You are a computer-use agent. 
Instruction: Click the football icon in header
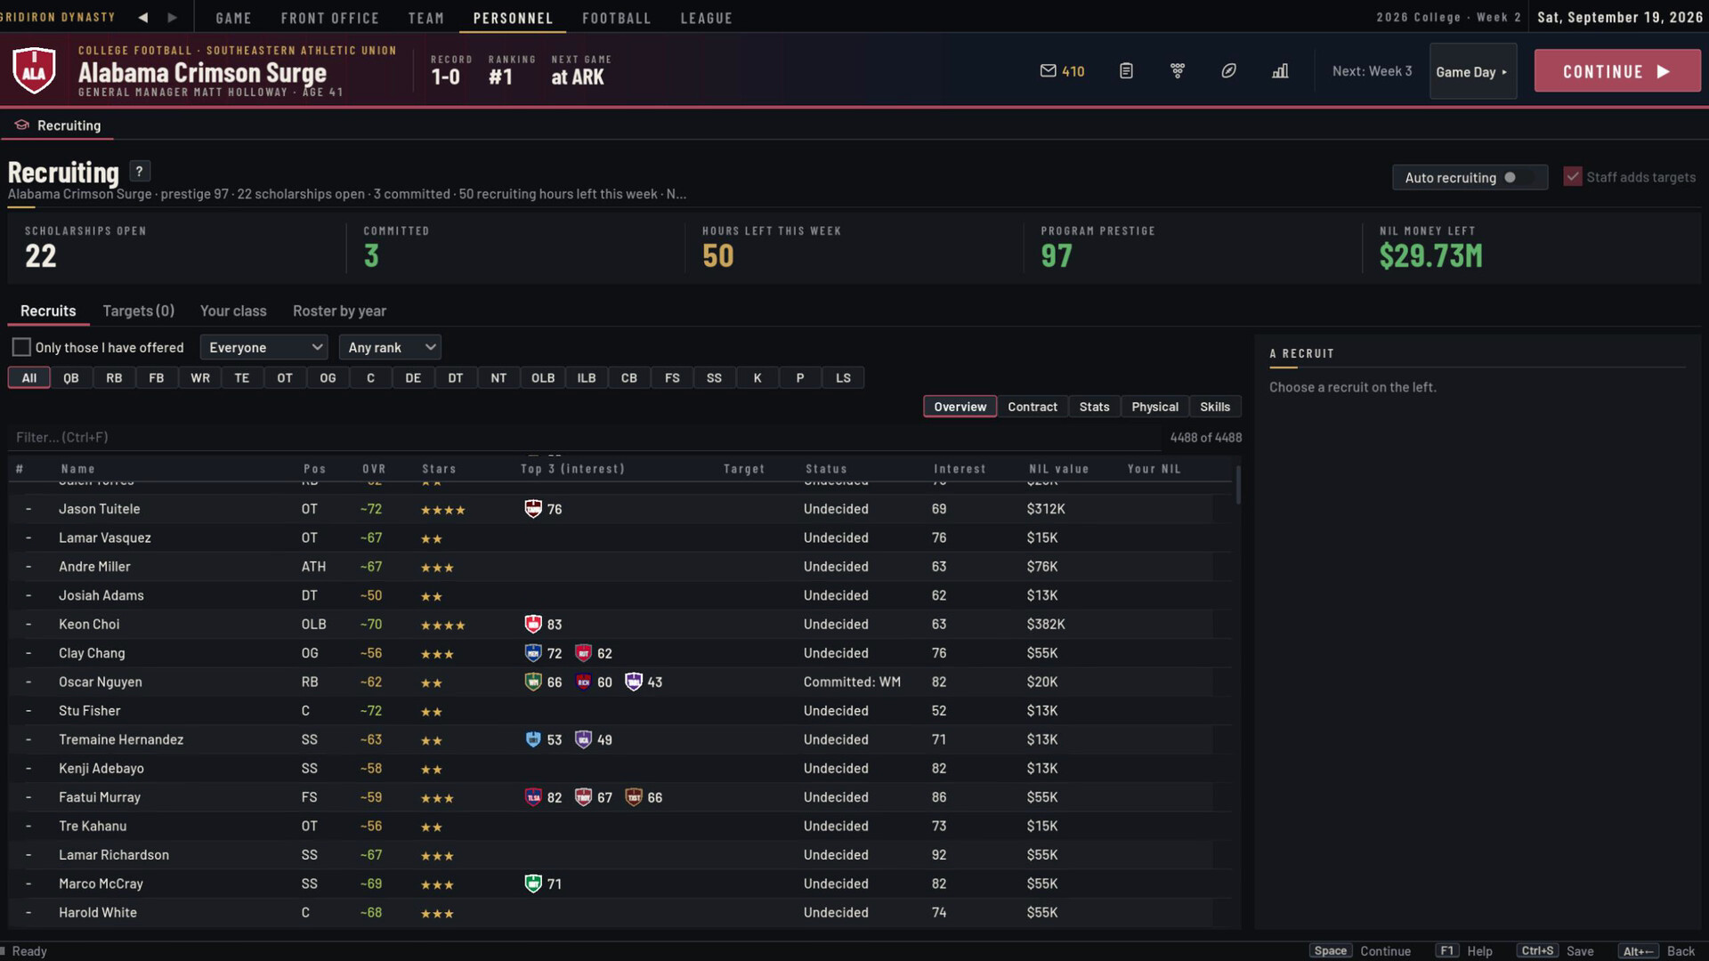pos(1228,71)
